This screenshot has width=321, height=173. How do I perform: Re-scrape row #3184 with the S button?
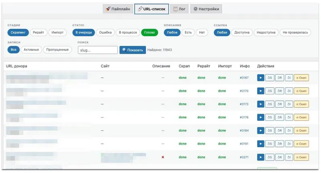click(270, 130)
